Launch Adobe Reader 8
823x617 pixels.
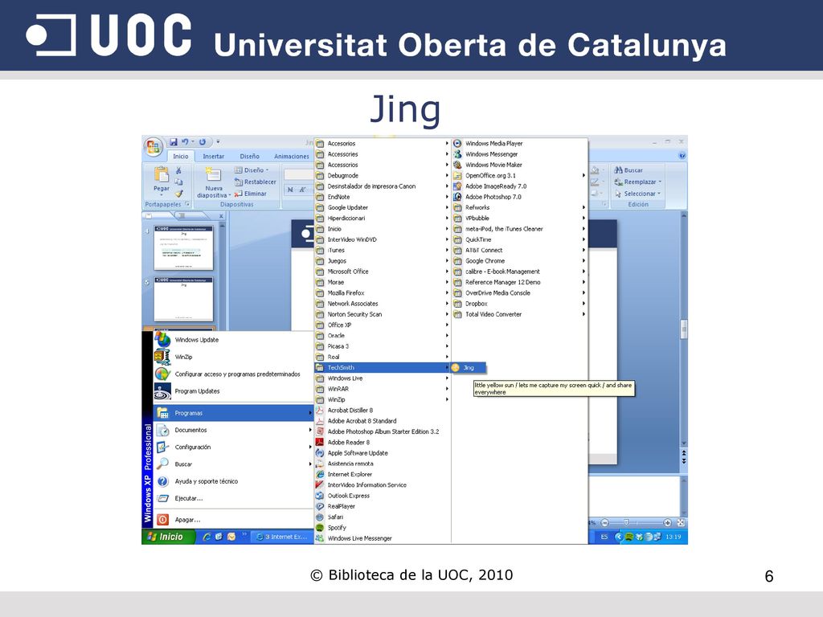coord(382,443)
